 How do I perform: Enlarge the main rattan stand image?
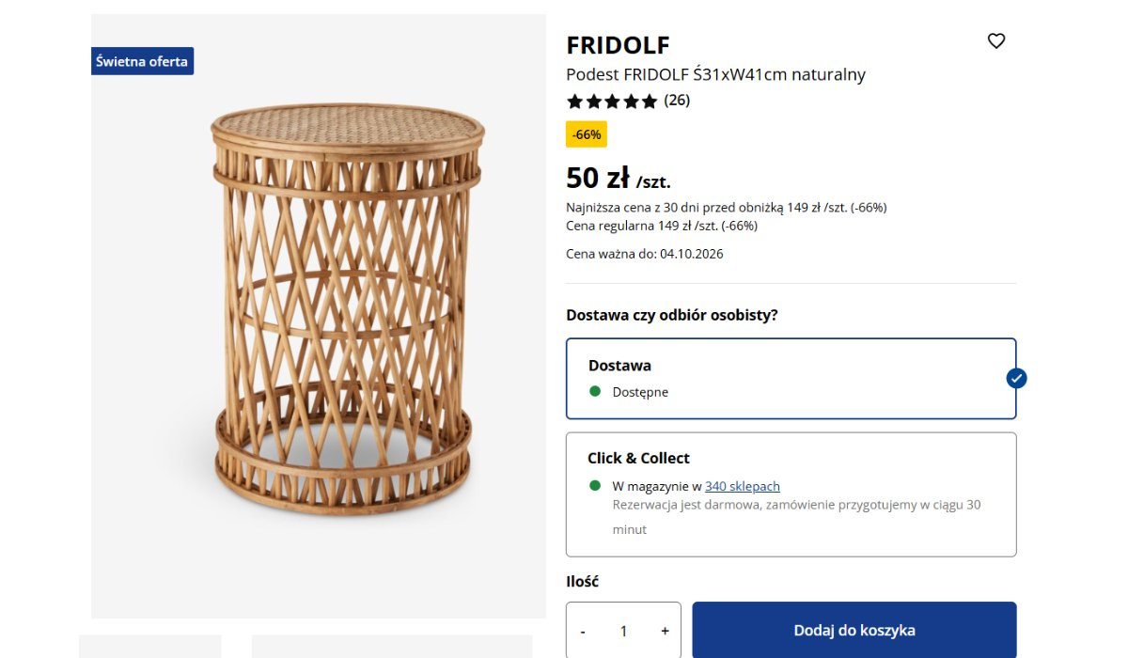319,316
